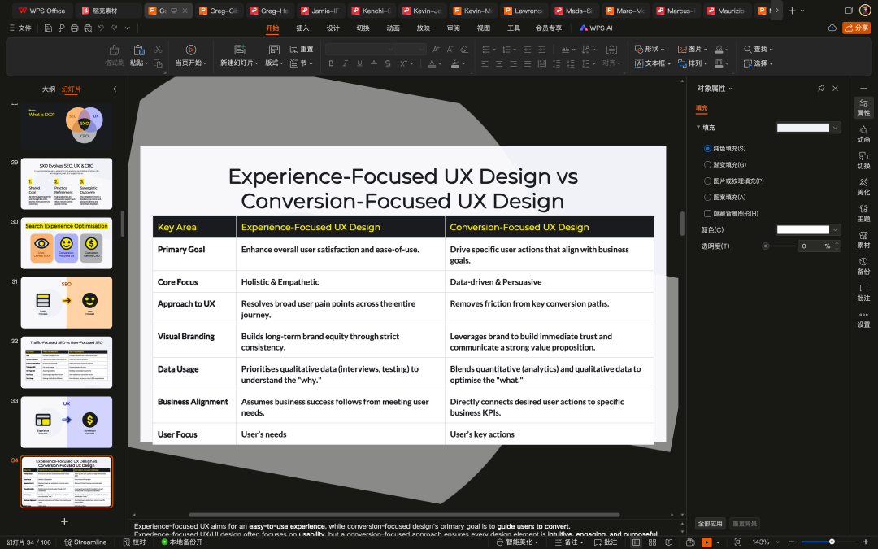Select 图片或纹理填充 picture fill radio button
Viewport: 878px width, 549px height.
(x=707, y=181)
